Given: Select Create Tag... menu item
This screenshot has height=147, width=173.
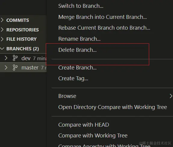Looking at the screenshot, I should 73,78.
